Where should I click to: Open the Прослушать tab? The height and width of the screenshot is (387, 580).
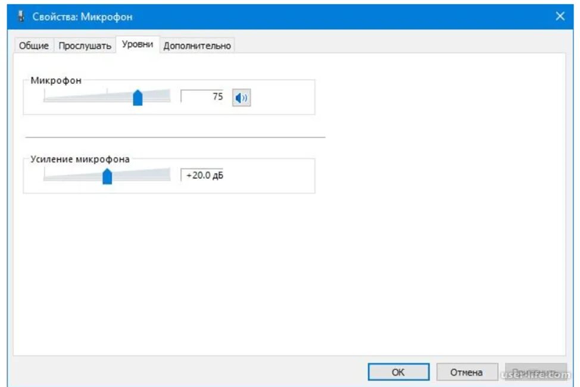click(x=85, y=45)
